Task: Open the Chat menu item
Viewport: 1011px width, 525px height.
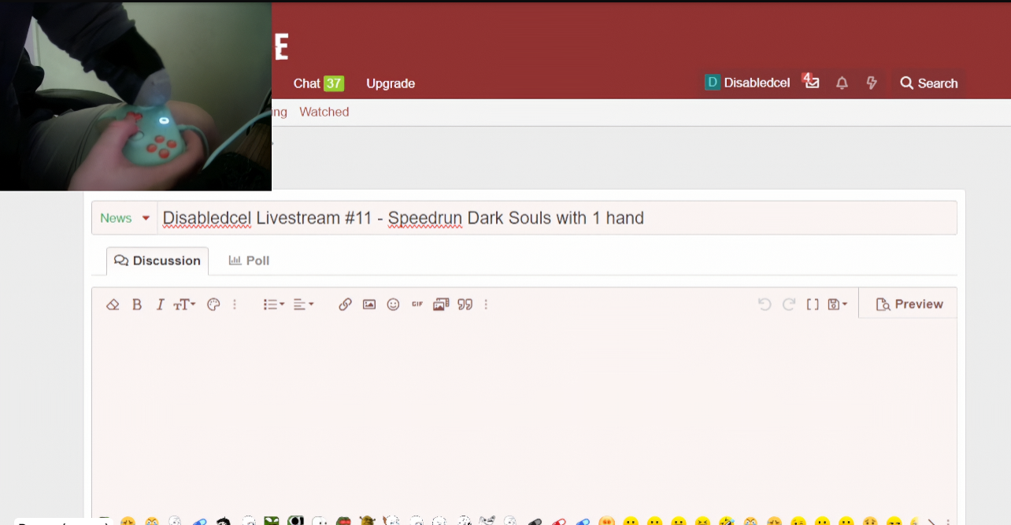Action: tap(317, 83)
